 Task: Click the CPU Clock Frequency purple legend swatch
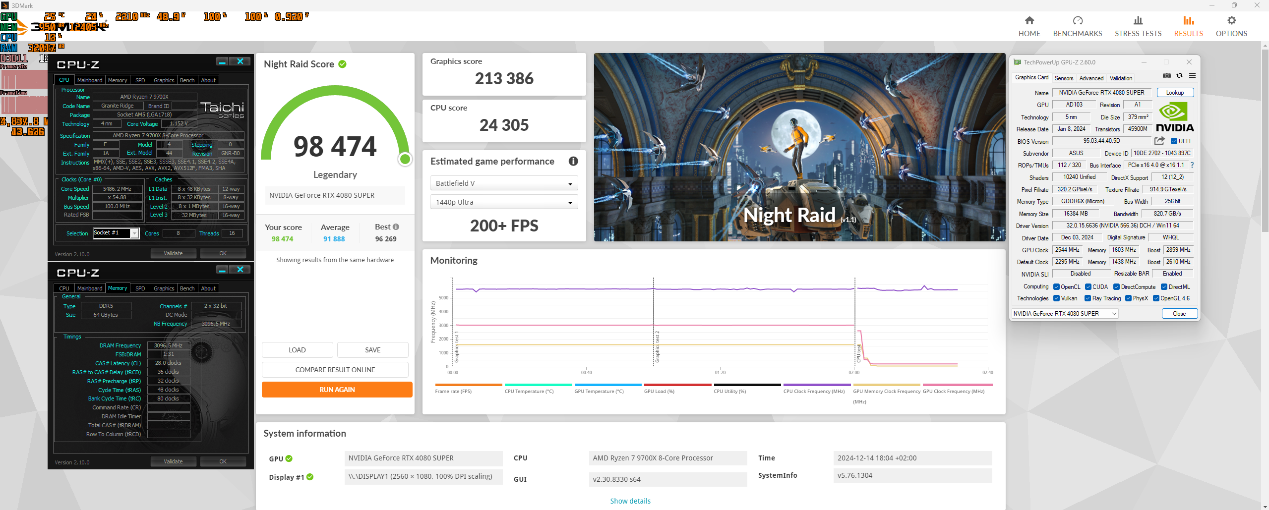(817, 385)
